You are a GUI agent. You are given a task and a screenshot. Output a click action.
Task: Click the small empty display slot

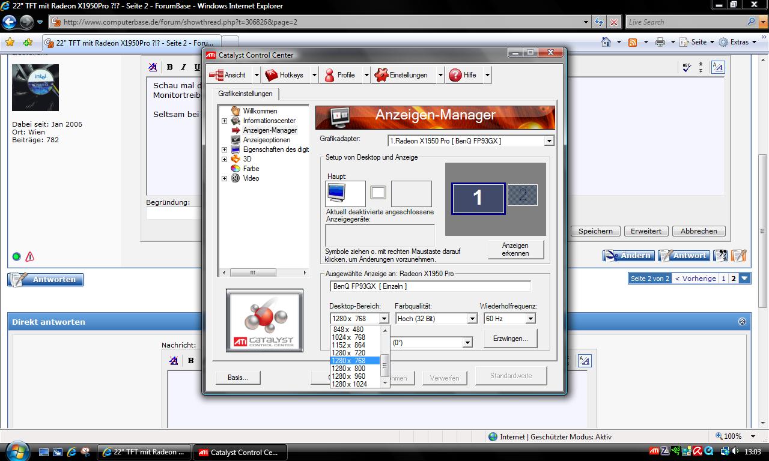[378, 192]
